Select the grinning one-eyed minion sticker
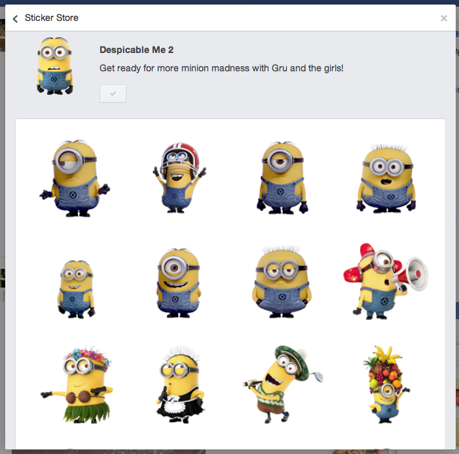 (178, 283)
